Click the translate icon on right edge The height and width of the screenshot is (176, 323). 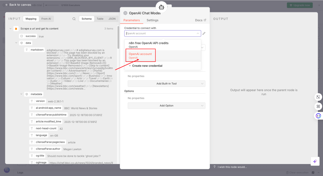tap(318, 97)
